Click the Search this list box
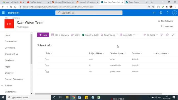This screenshot has height=100, width=178. [x=89, y=13]
